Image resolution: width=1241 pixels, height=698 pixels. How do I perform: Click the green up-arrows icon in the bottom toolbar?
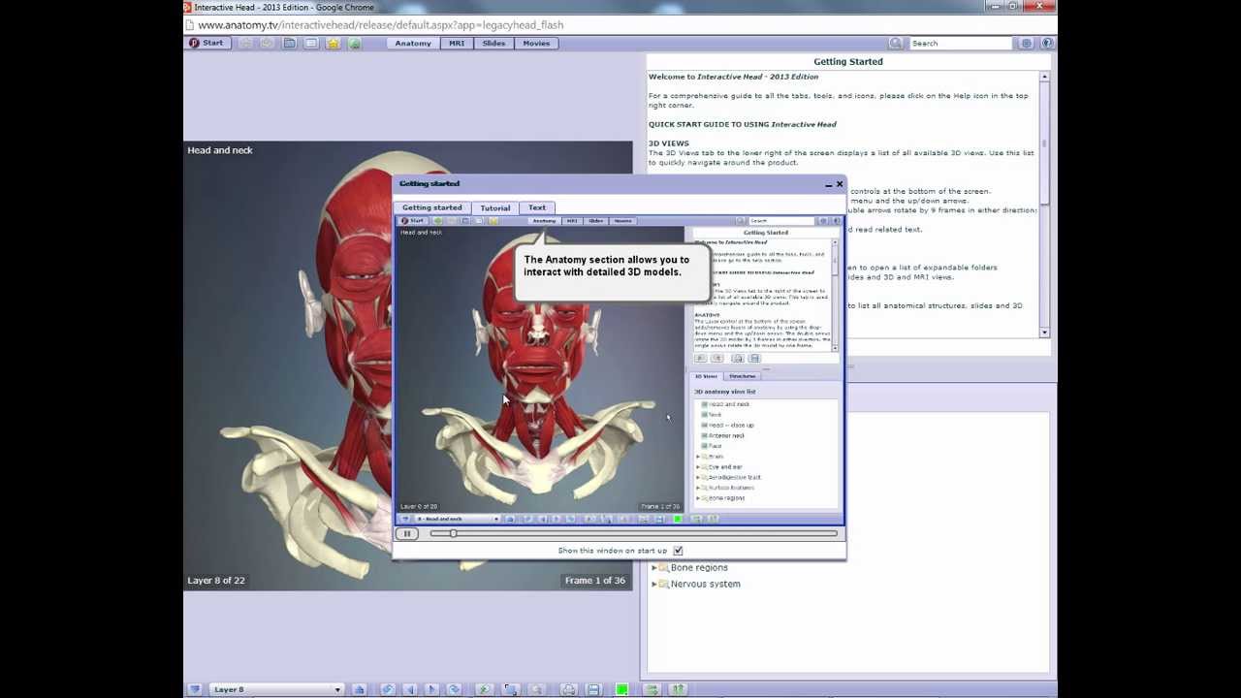[678, 689]
